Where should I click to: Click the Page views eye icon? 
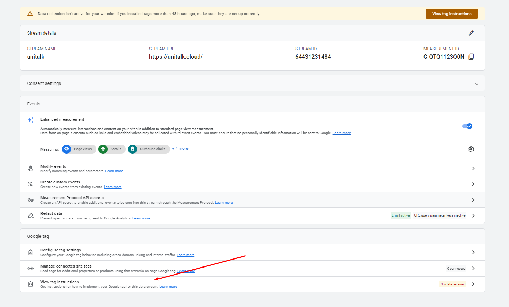click(x=66, y=149)
